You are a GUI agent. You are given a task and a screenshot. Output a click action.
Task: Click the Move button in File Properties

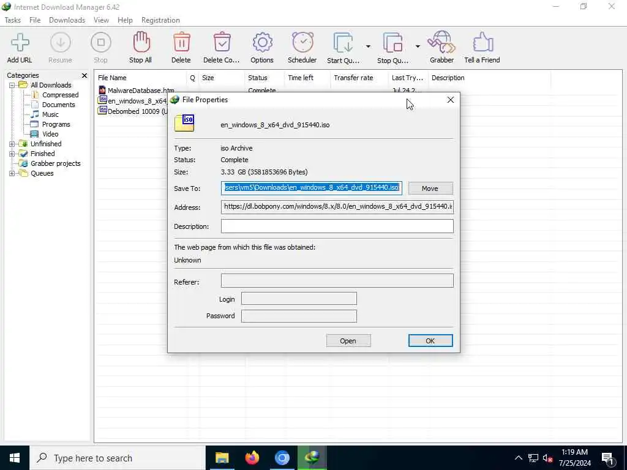click(x=430, y=188)
